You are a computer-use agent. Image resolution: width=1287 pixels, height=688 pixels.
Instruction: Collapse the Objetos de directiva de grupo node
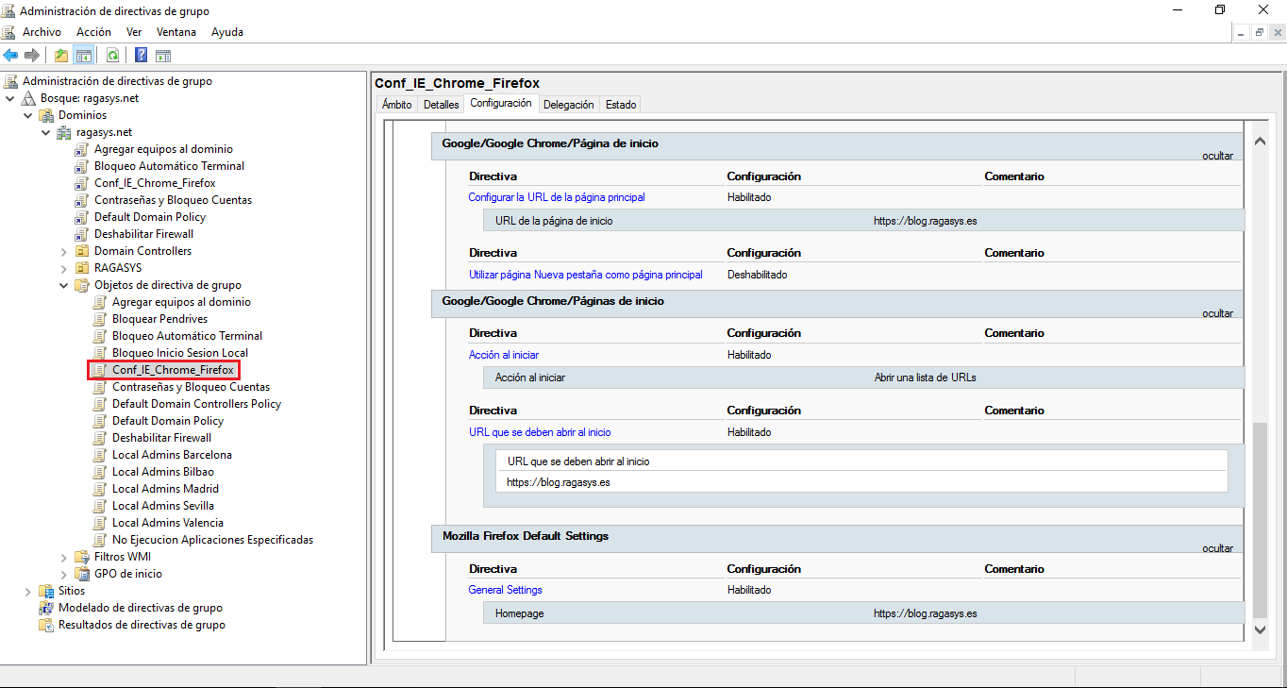[64, 285]
